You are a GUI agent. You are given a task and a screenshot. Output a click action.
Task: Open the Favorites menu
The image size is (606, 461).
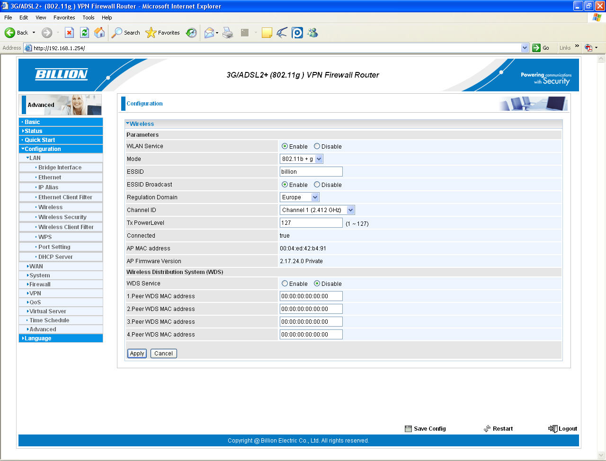point(64,18)
